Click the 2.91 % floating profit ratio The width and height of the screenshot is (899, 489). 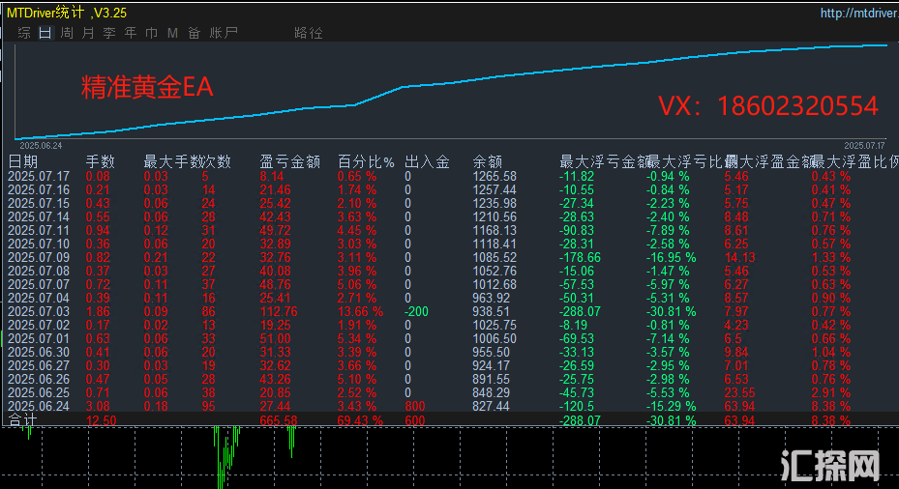[x=830, y=392]
